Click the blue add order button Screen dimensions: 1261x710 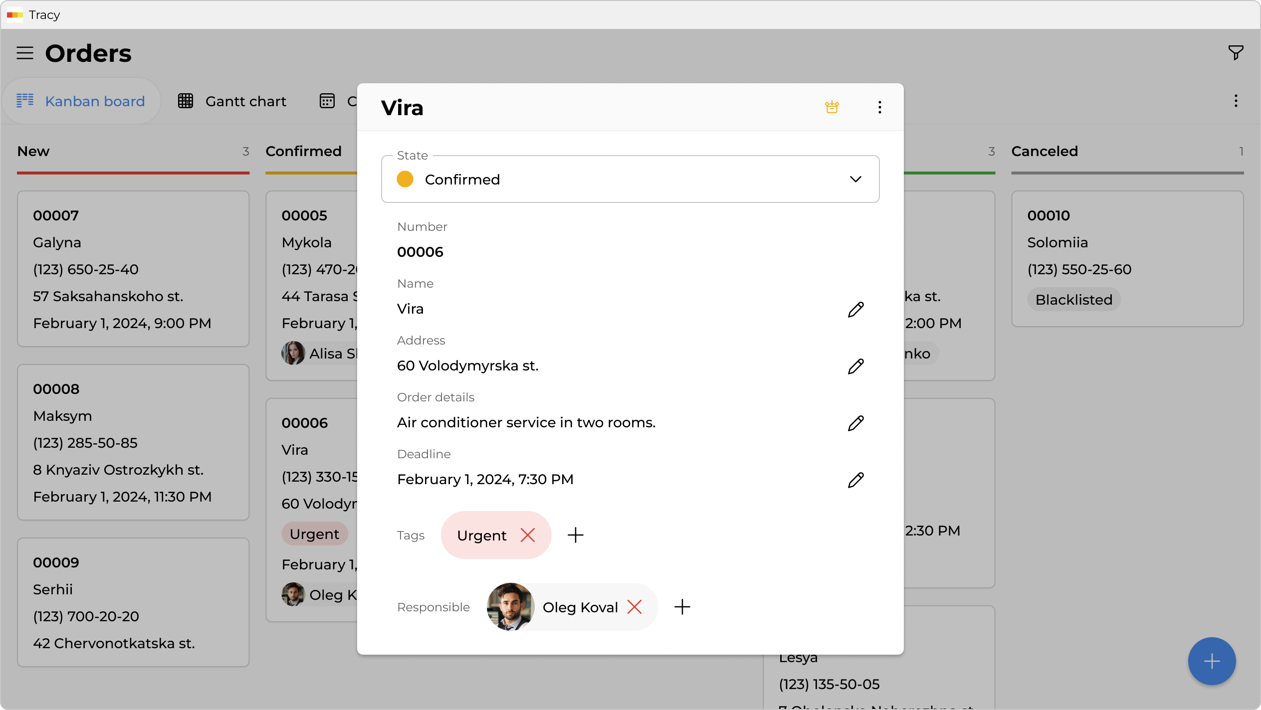click(1212, 661)
